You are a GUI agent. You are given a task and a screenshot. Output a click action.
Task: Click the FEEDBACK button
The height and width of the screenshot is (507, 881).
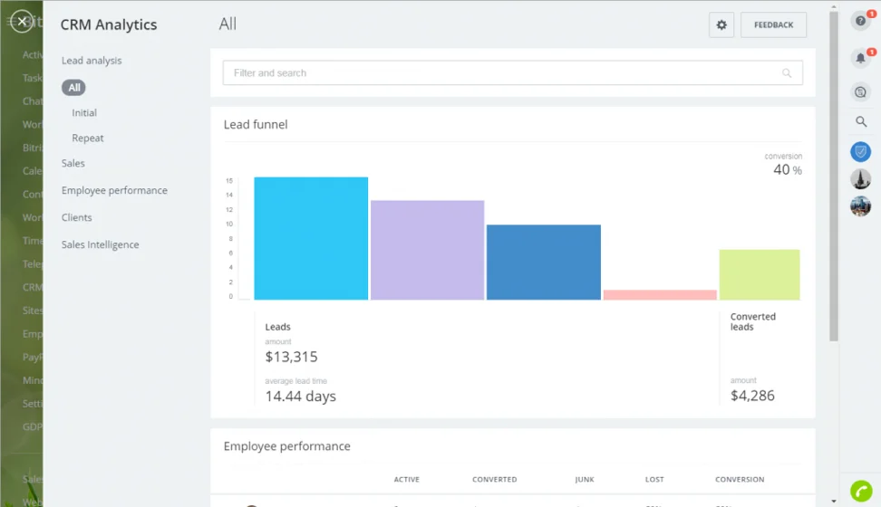point(773,25)
